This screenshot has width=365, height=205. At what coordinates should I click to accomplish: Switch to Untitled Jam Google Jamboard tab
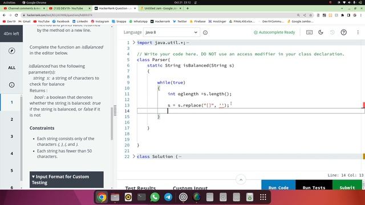pos(161,8)
